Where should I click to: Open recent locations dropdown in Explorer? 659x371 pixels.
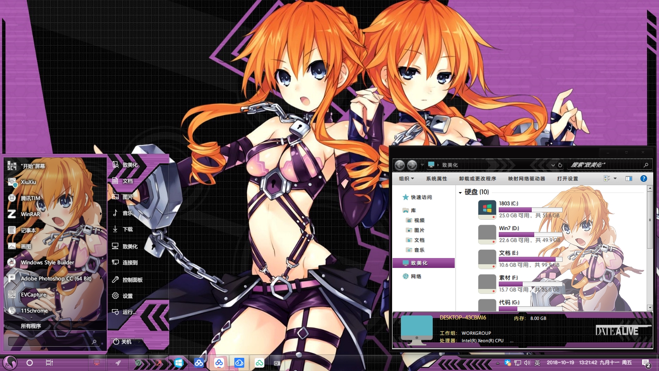(422, 165)
